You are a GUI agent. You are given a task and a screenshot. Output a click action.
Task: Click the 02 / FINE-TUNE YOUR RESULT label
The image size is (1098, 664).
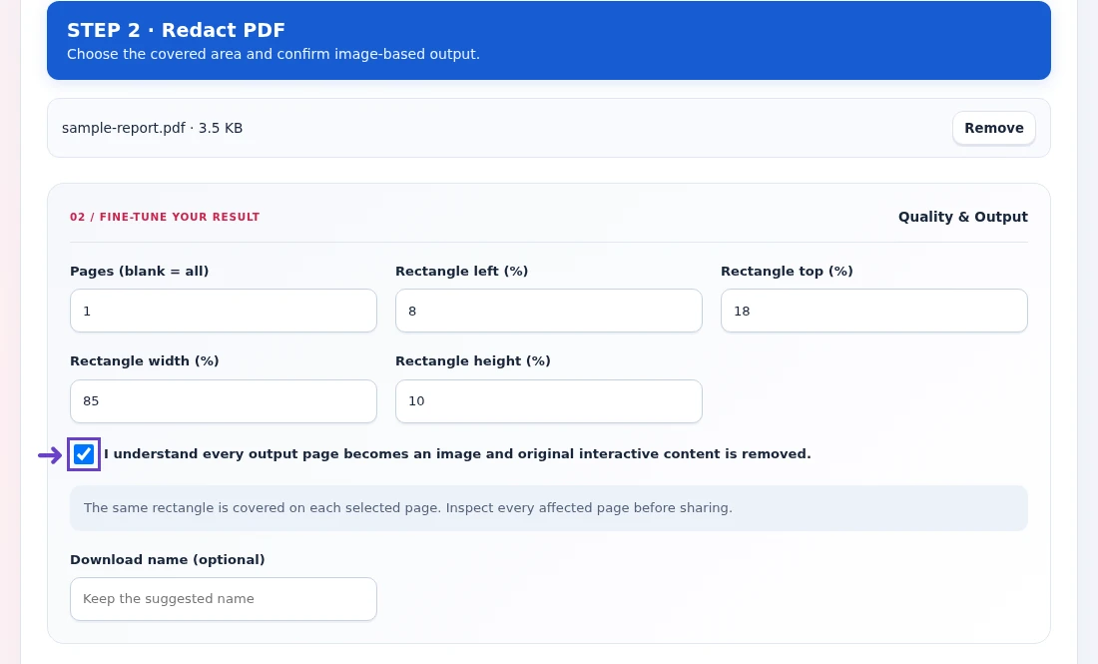165,217
